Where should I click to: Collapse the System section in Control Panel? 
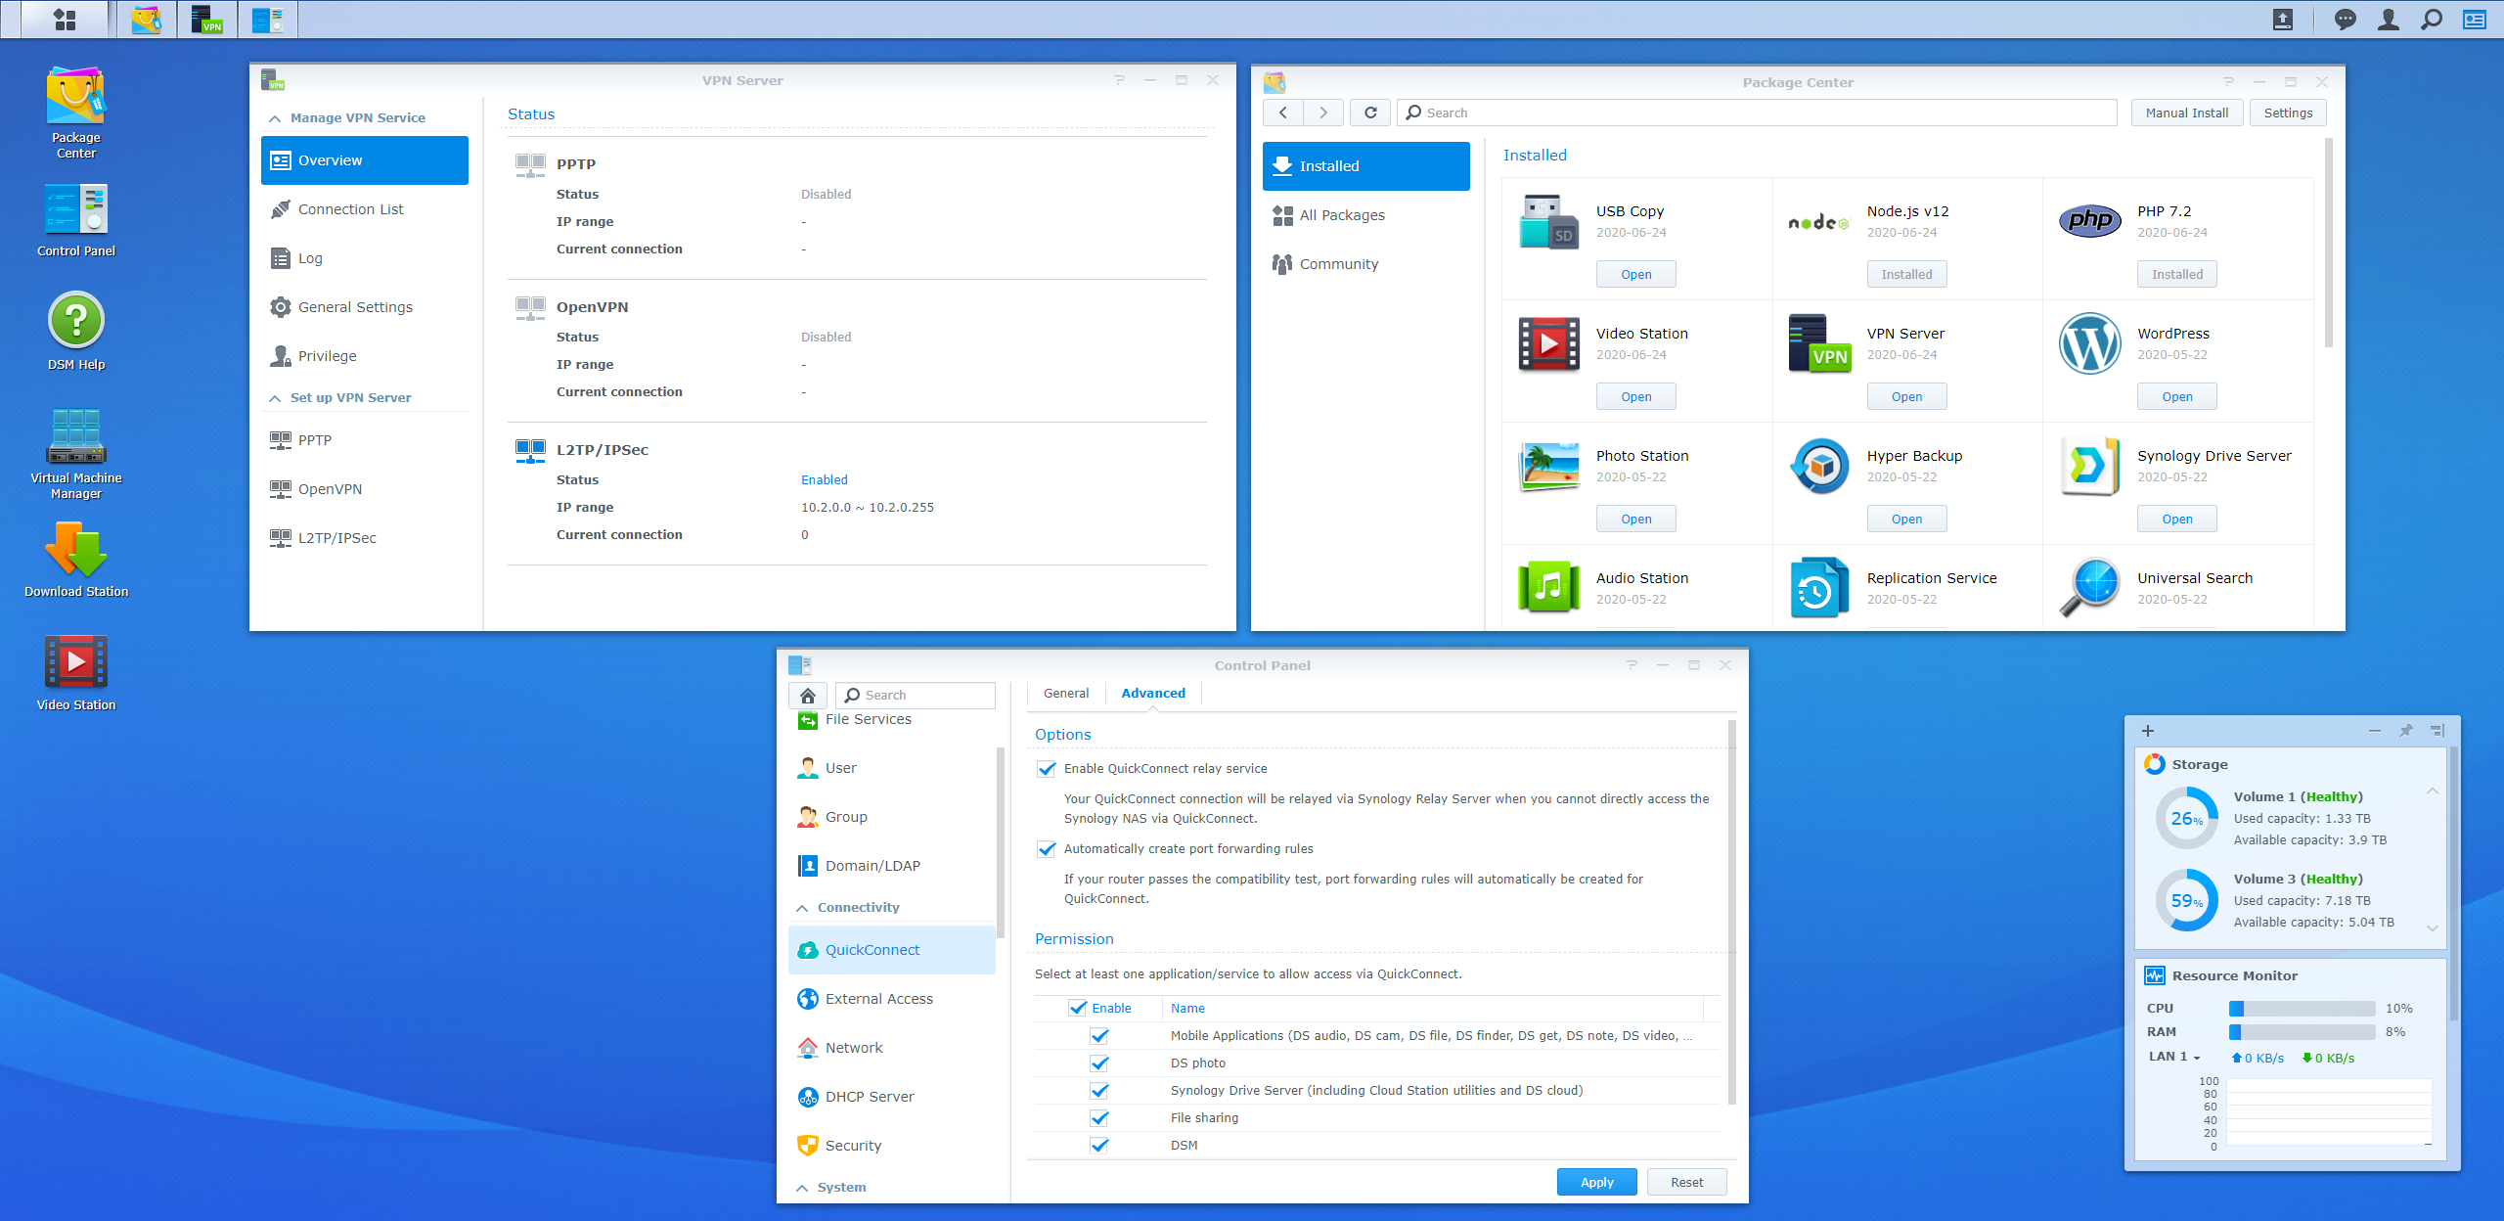pos(802,1188)
